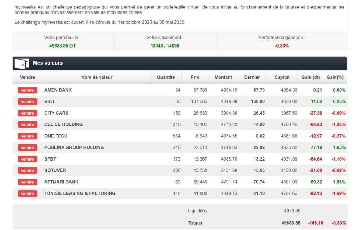Screen dimensions: 361x230
Task: Sell POULINA GROUP HOLDING shares
Action: pos(27,147)
